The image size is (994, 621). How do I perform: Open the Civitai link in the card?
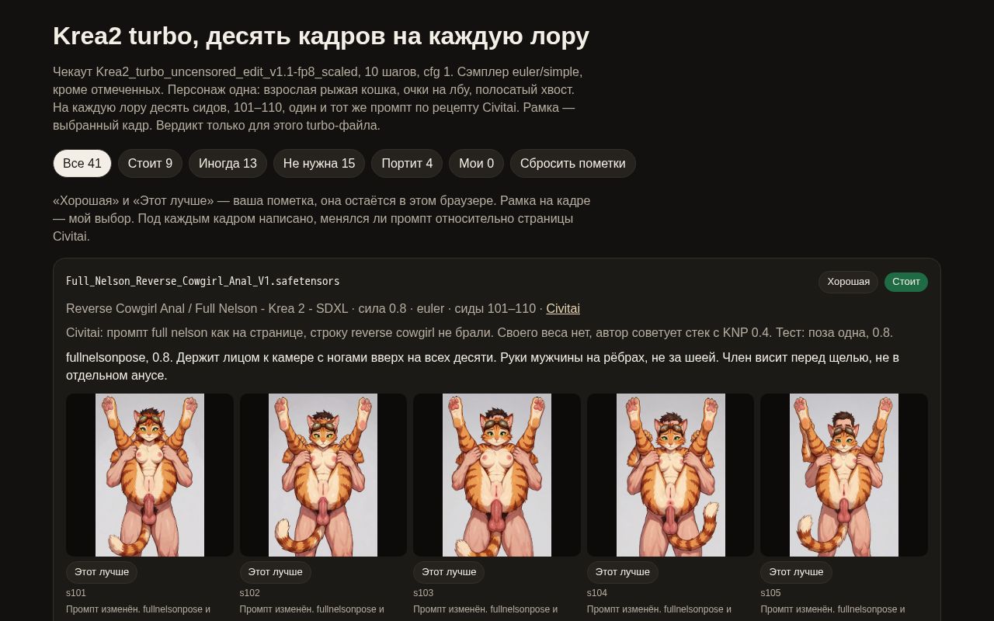[x=563, y=308]
